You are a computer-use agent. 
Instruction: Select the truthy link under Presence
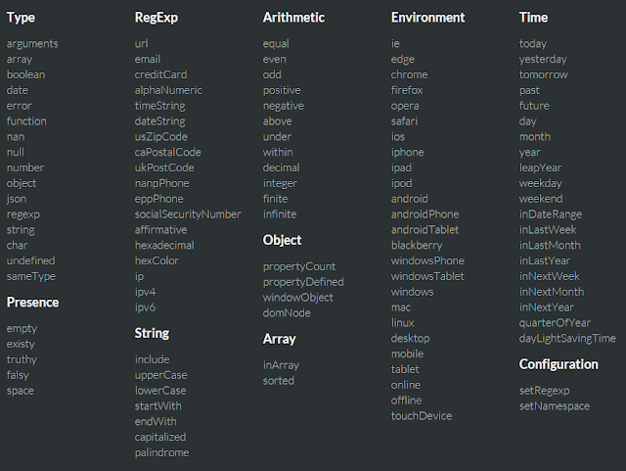[22, 359]
